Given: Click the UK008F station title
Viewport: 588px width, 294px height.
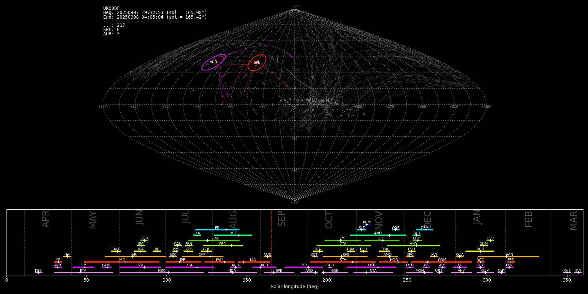Looking at the screenshot, I should point(111,8).
